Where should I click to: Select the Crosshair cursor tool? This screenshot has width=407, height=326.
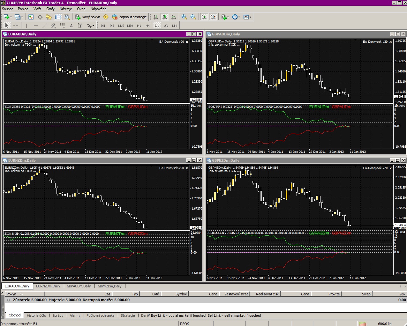click(x=16, y=26)
